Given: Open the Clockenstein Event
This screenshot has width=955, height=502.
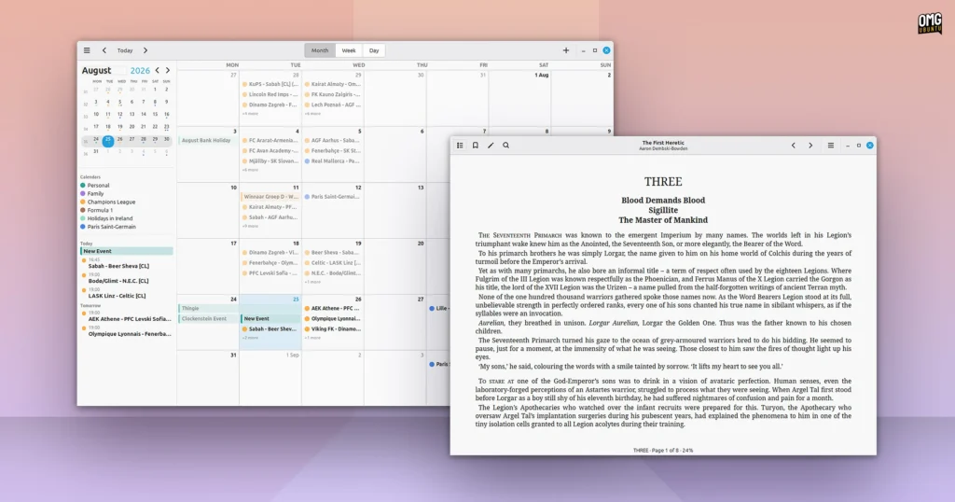Looking at the screenshot, I should 208,318.
